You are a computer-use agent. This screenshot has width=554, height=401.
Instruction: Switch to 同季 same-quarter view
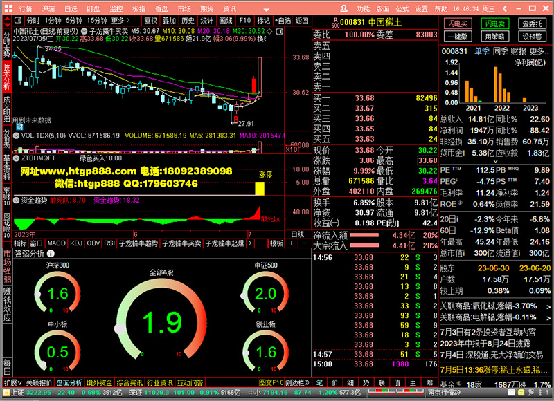click(500, 51)
